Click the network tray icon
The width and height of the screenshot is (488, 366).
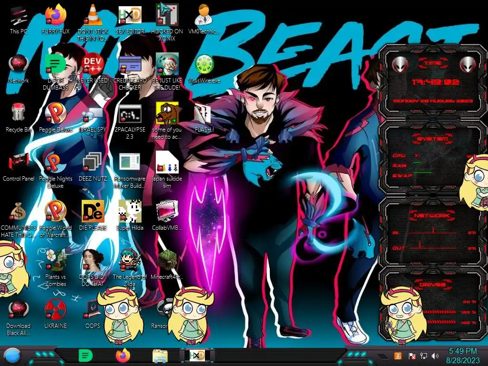tap(424, 356)
